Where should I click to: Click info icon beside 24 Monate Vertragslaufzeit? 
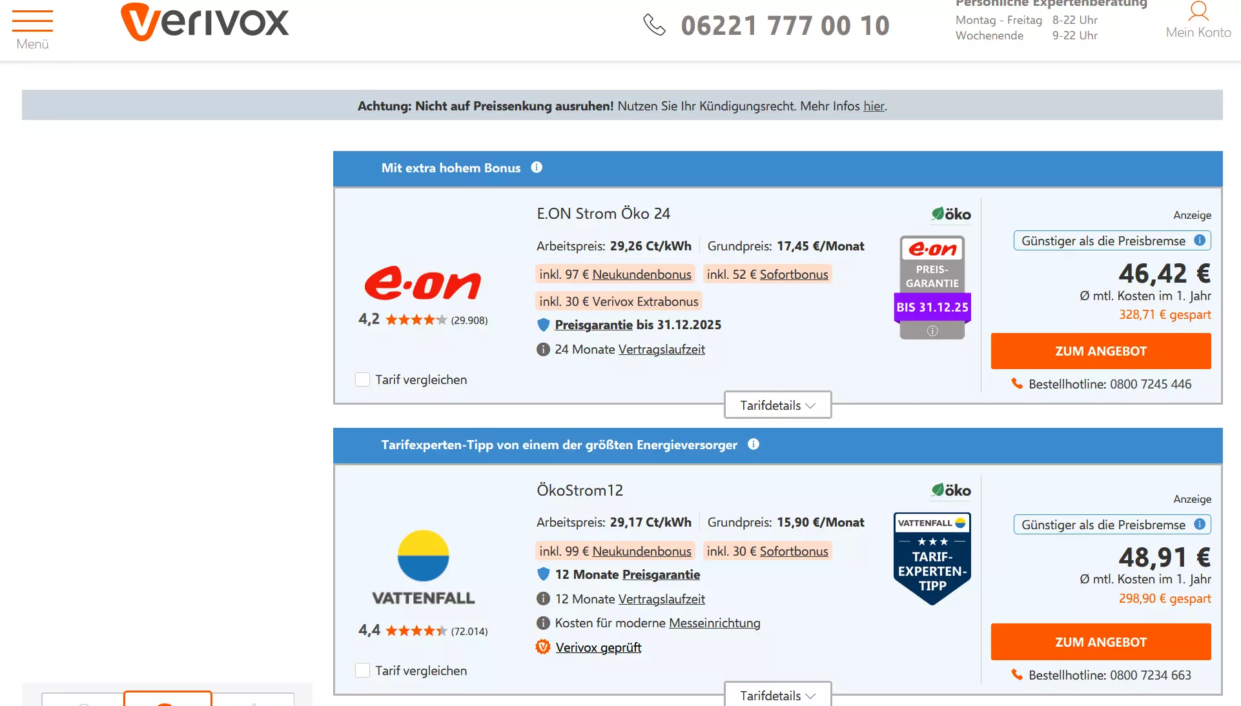coord(544,349)
